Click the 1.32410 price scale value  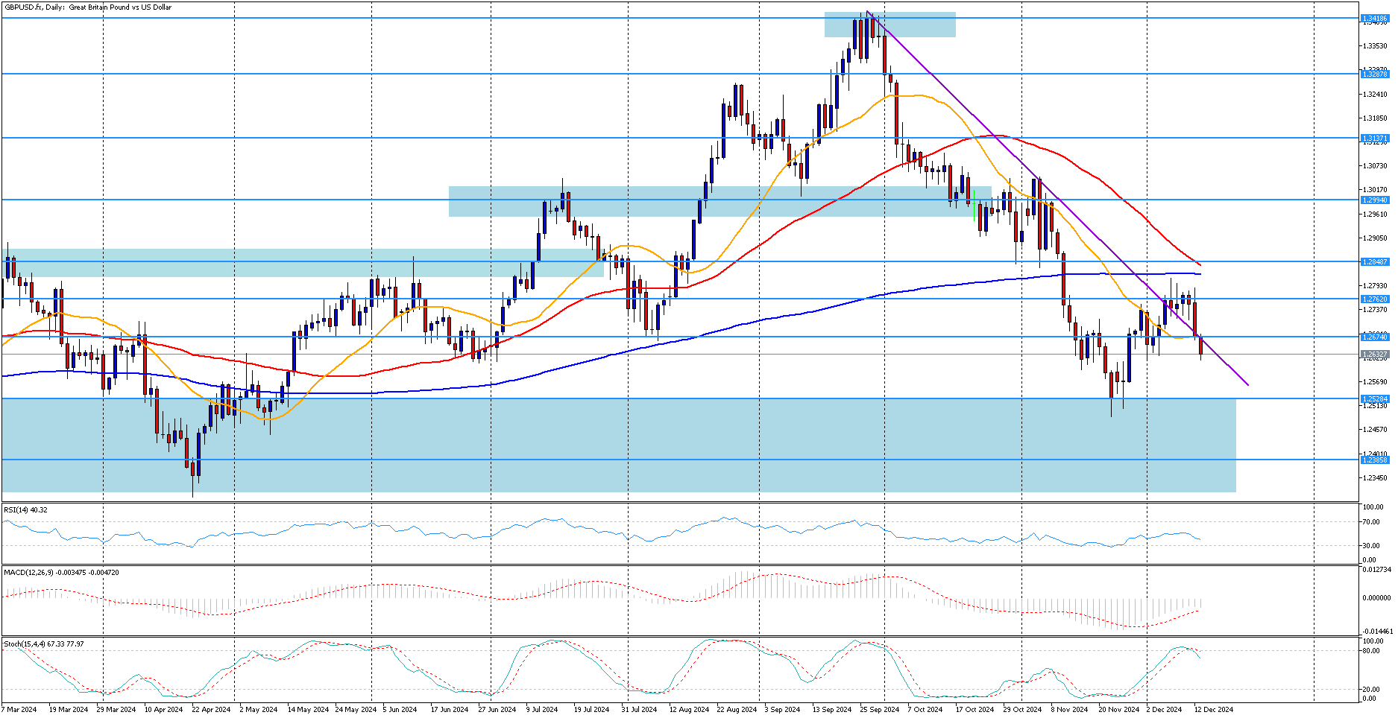click(x=1375, y=94)
